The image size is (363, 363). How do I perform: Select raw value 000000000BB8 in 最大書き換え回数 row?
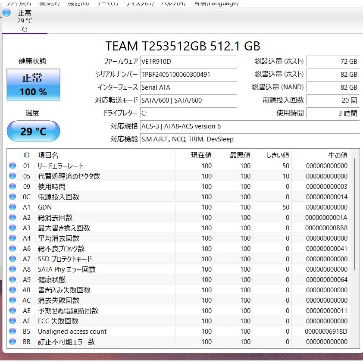[326, 228]
